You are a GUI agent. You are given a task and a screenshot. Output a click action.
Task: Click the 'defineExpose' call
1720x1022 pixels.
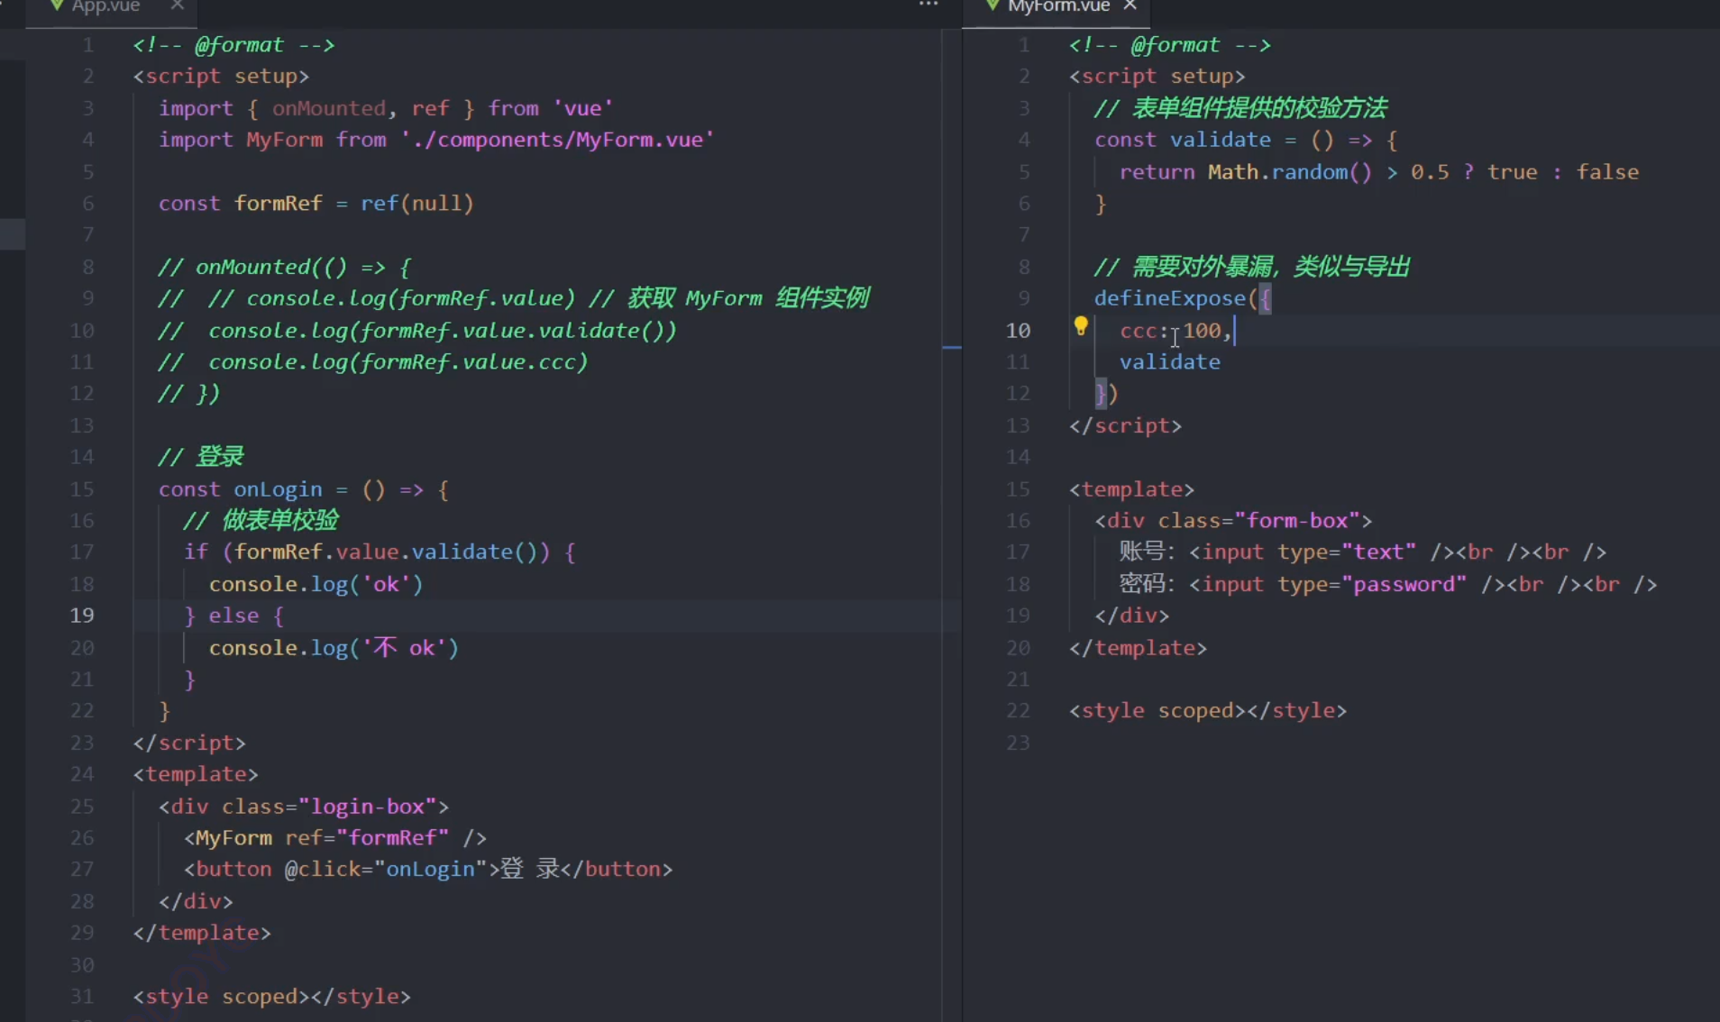pyautogui.click(x=1170, y=298)
